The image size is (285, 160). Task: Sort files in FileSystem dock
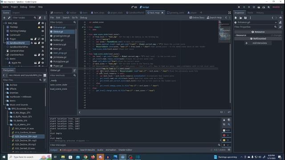[45, 80]
